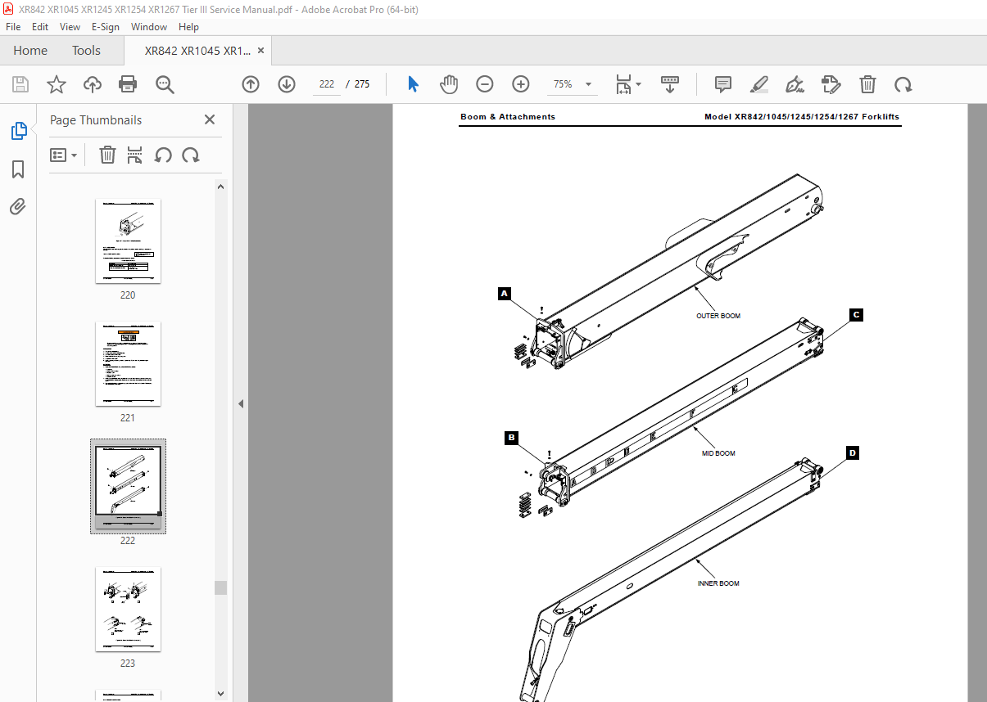Close the Page Thumbnails panel
Viewport: 987px width, 702px height.
tap(210, 119)
